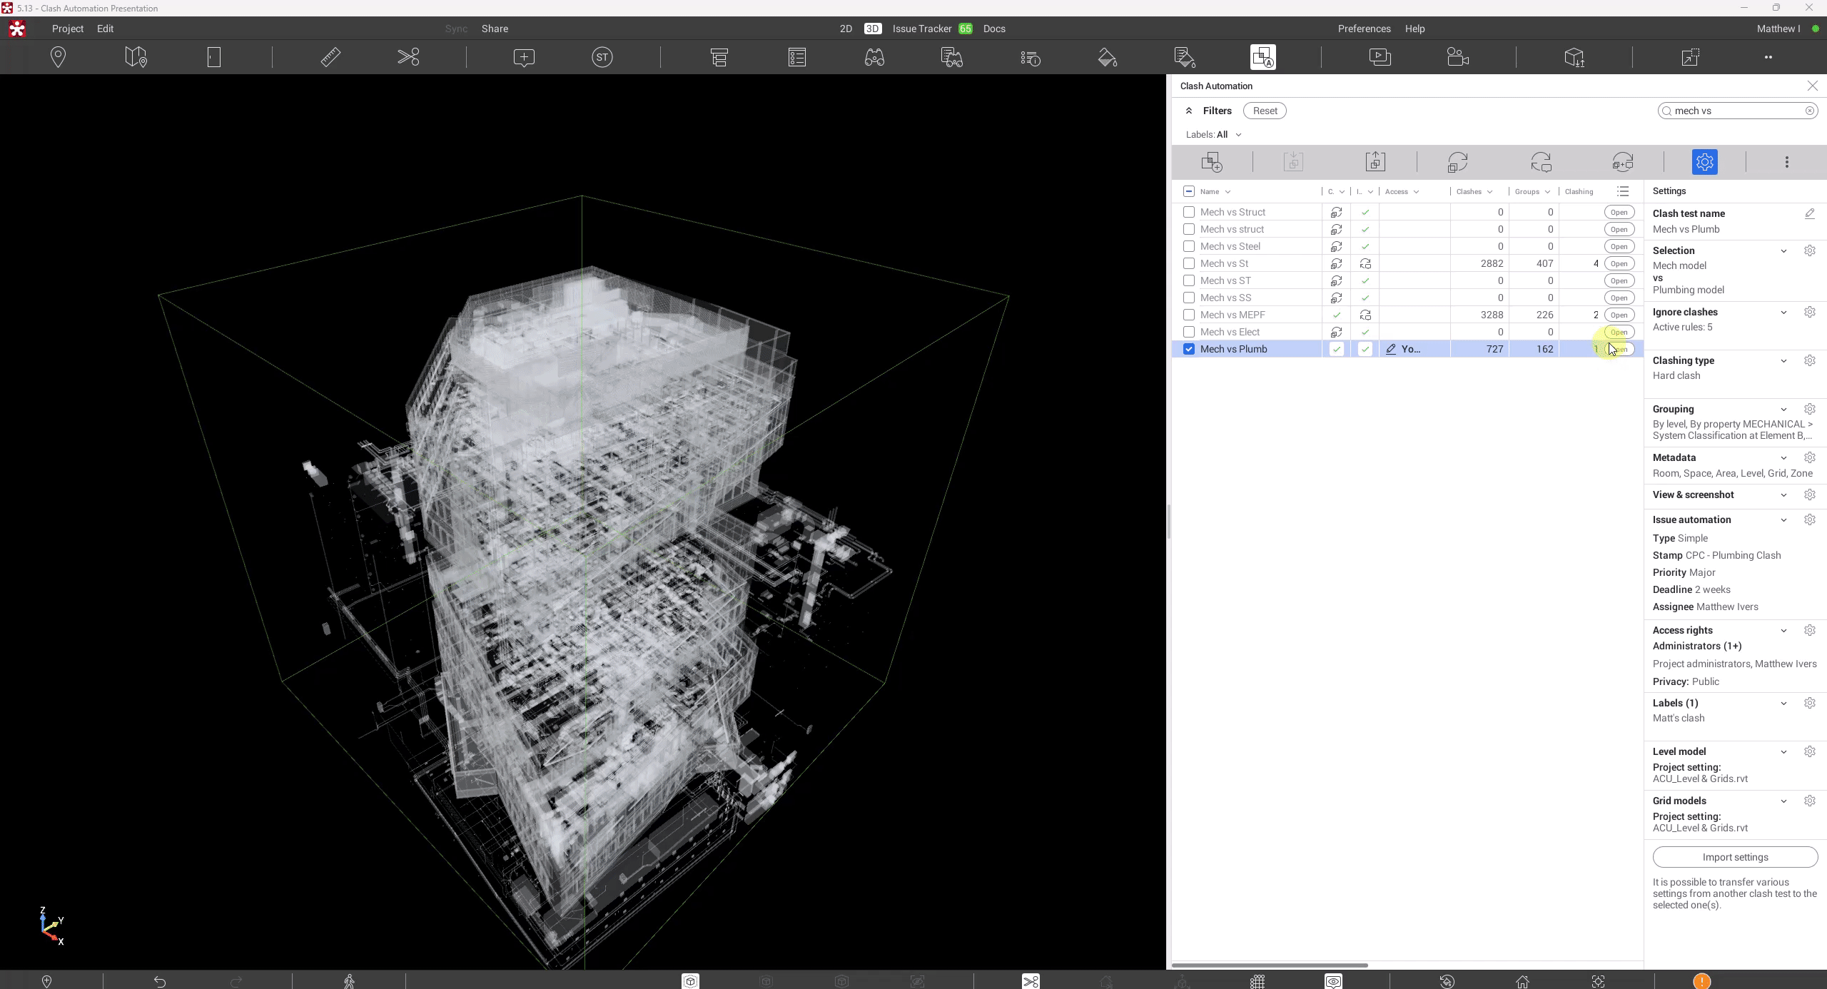Activate the walking person mode
This screenshot has width=1827, height=989.
[x=349, y=981]
